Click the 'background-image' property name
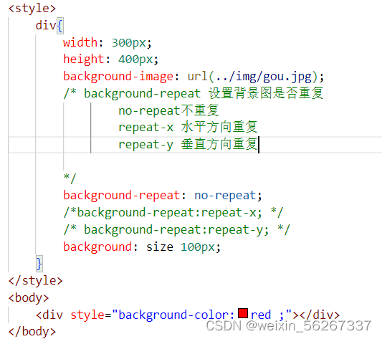The height and width of the screenshot is (339, 382). tap(118, 77)
